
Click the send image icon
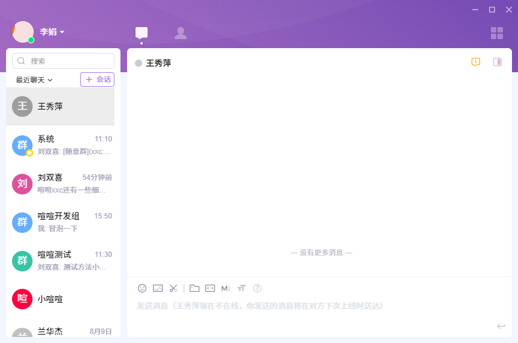[x=158, y=288]
